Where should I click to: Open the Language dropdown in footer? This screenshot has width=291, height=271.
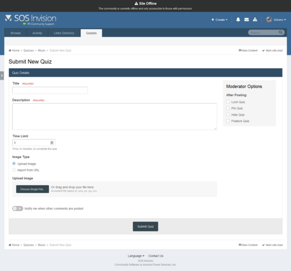click(x=136, y=256)
